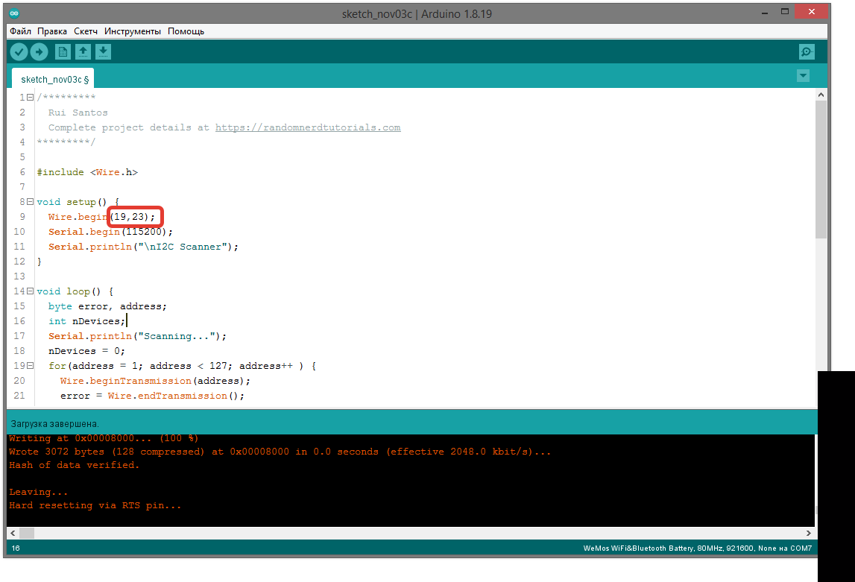Open the Помощь menu

186,31
